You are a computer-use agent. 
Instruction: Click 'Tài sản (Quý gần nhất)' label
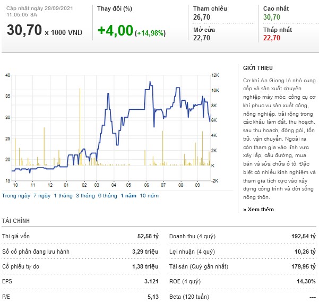[199, 266]
